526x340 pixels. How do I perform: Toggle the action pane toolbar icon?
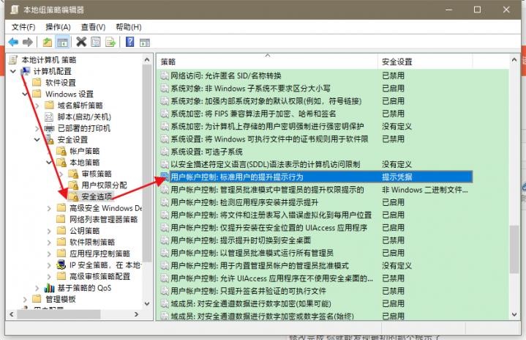click(145, 42)
